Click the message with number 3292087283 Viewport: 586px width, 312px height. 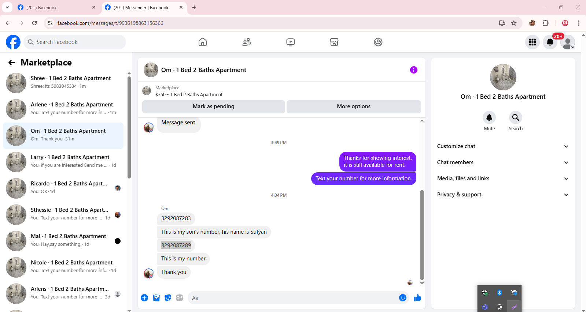(x=176, y=218)
